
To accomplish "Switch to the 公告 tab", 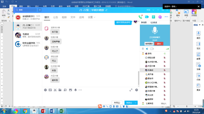I will (x=55, y=17).
